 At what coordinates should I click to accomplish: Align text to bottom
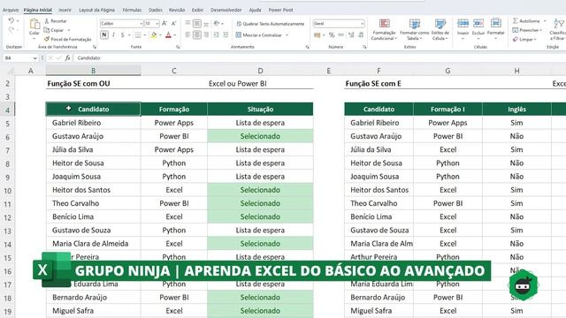point(206,24)
